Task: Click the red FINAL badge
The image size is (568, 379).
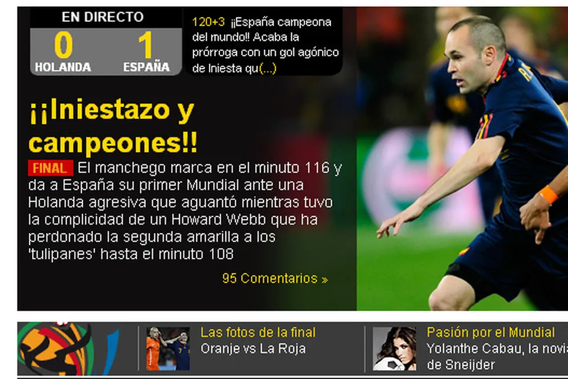Action: (50, 168)
